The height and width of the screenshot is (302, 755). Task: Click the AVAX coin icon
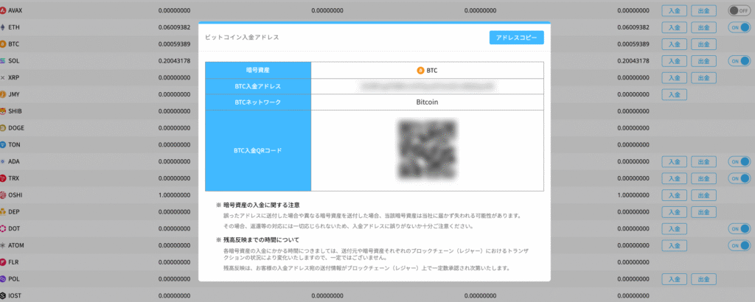[4, 10]
